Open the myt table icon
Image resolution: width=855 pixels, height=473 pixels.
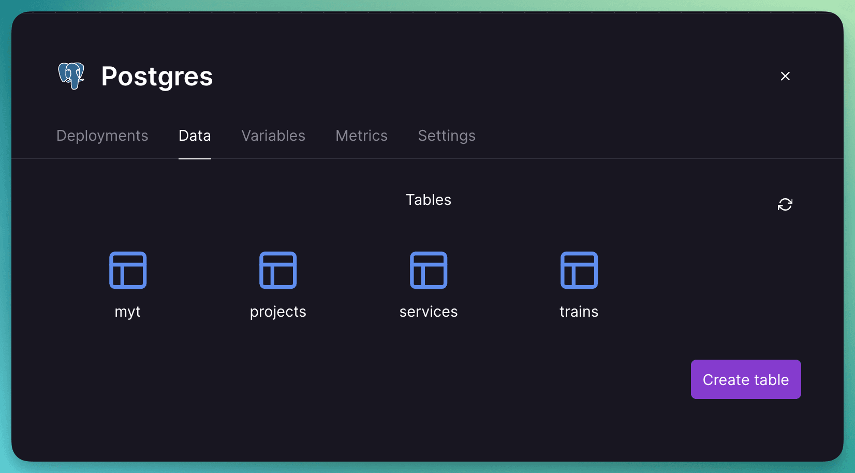tap(128, 270)
